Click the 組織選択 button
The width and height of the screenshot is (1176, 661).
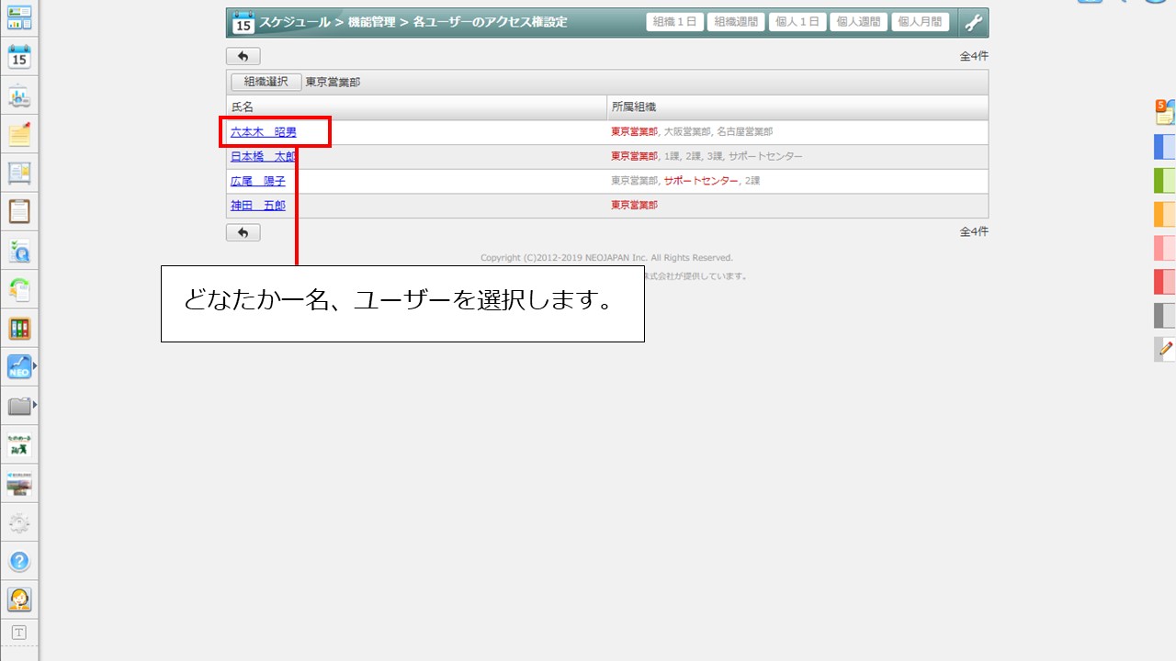pyautogui.click(x=266, y=82)
